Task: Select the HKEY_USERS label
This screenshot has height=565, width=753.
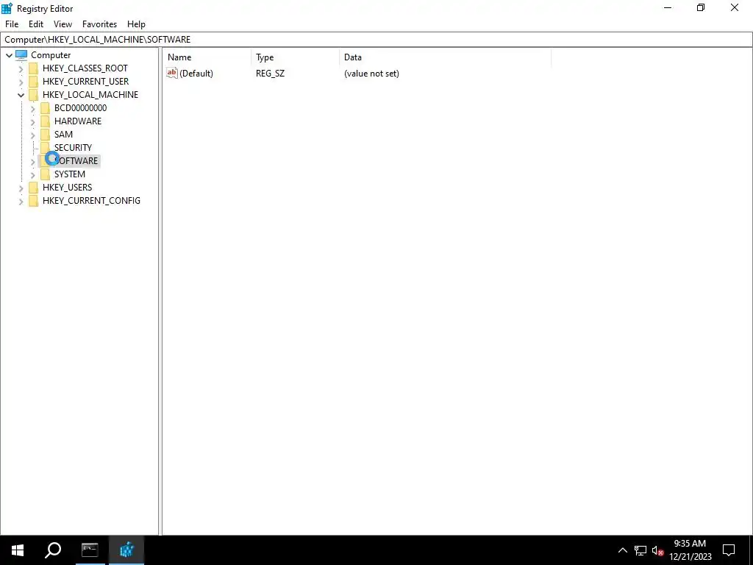Action: [x=67, y=188]
